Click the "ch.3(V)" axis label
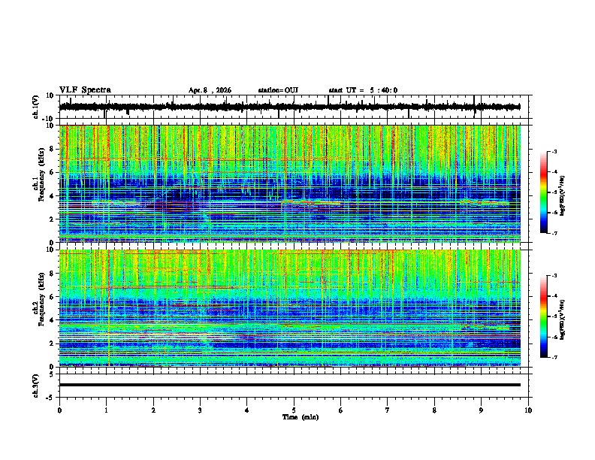Screen dimensions: 595x460 click(36, 386)
